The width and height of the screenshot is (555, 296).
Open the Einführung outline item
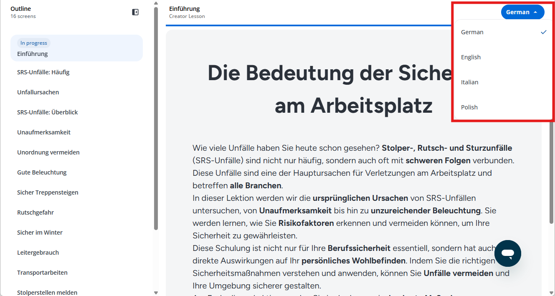click(76, 48)
